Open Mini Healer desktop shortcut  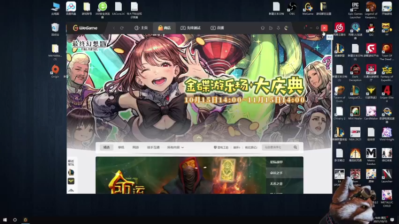tap(355, 113)
